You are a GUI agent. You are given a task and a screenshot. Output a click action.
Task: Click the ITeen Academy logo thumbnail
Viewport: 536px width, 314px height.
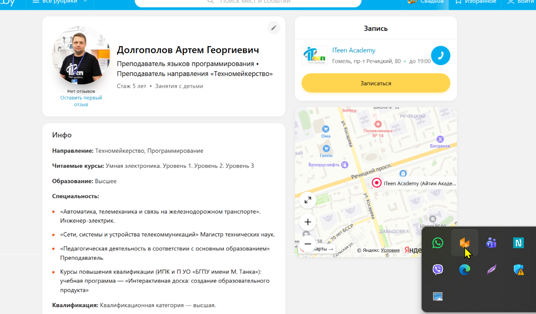[x=315, y=56]
